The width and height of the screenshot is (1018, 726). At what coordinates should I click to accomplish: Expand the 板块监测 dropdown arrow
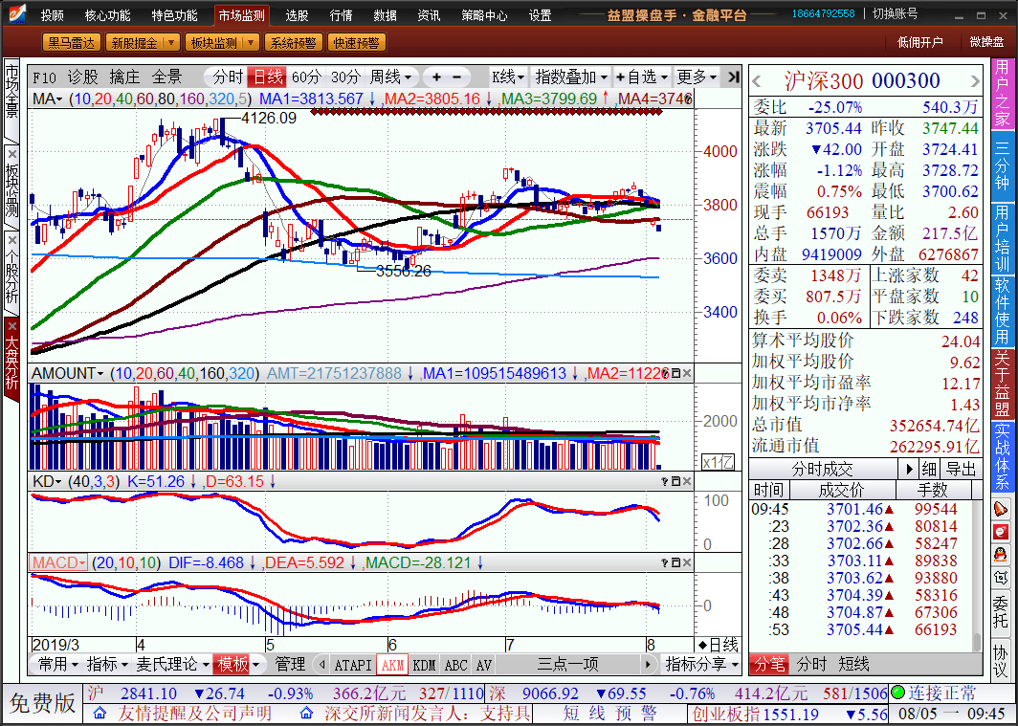(251, 43)
